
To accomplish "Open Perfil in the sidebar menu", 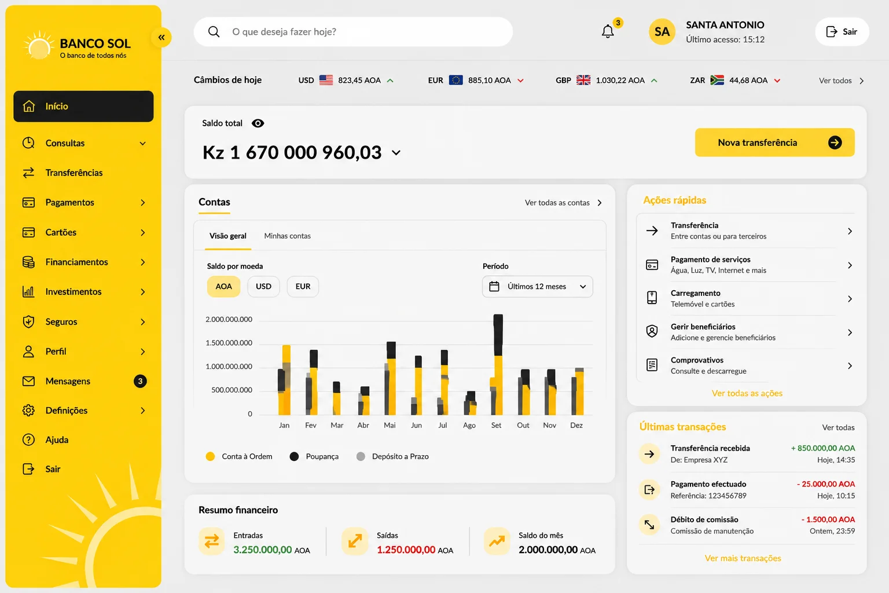I will pyautogui.click(x=83, y=352).
